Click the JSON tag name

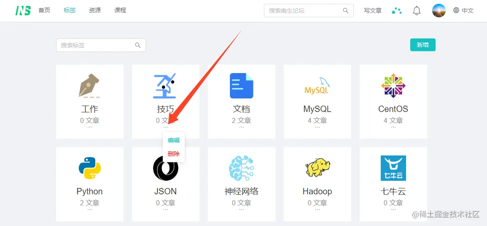(166, 191)
